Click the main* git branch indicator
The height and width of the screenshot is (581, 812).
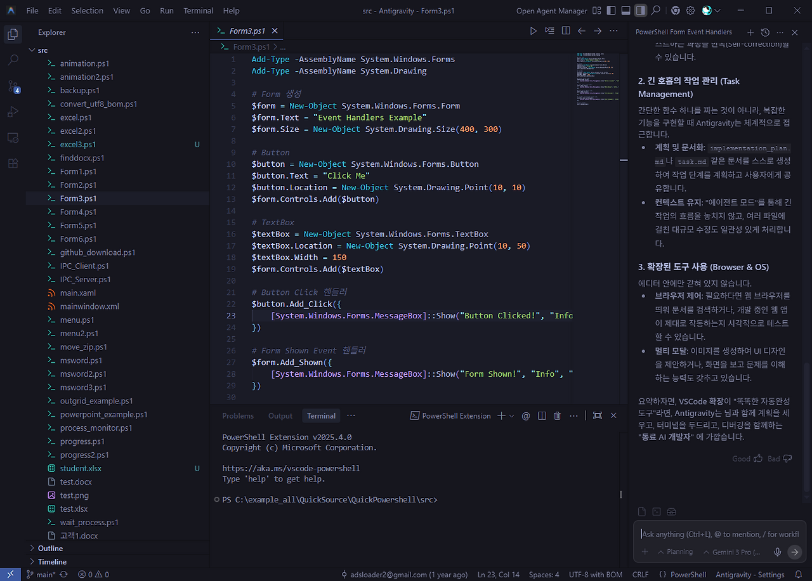click(41, 575)
